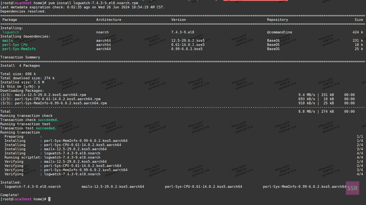The width and height of the screenshot is (366, 205).
Task: Click the Installing logwatch 4/4 row
Action: [x=184, y=153]
